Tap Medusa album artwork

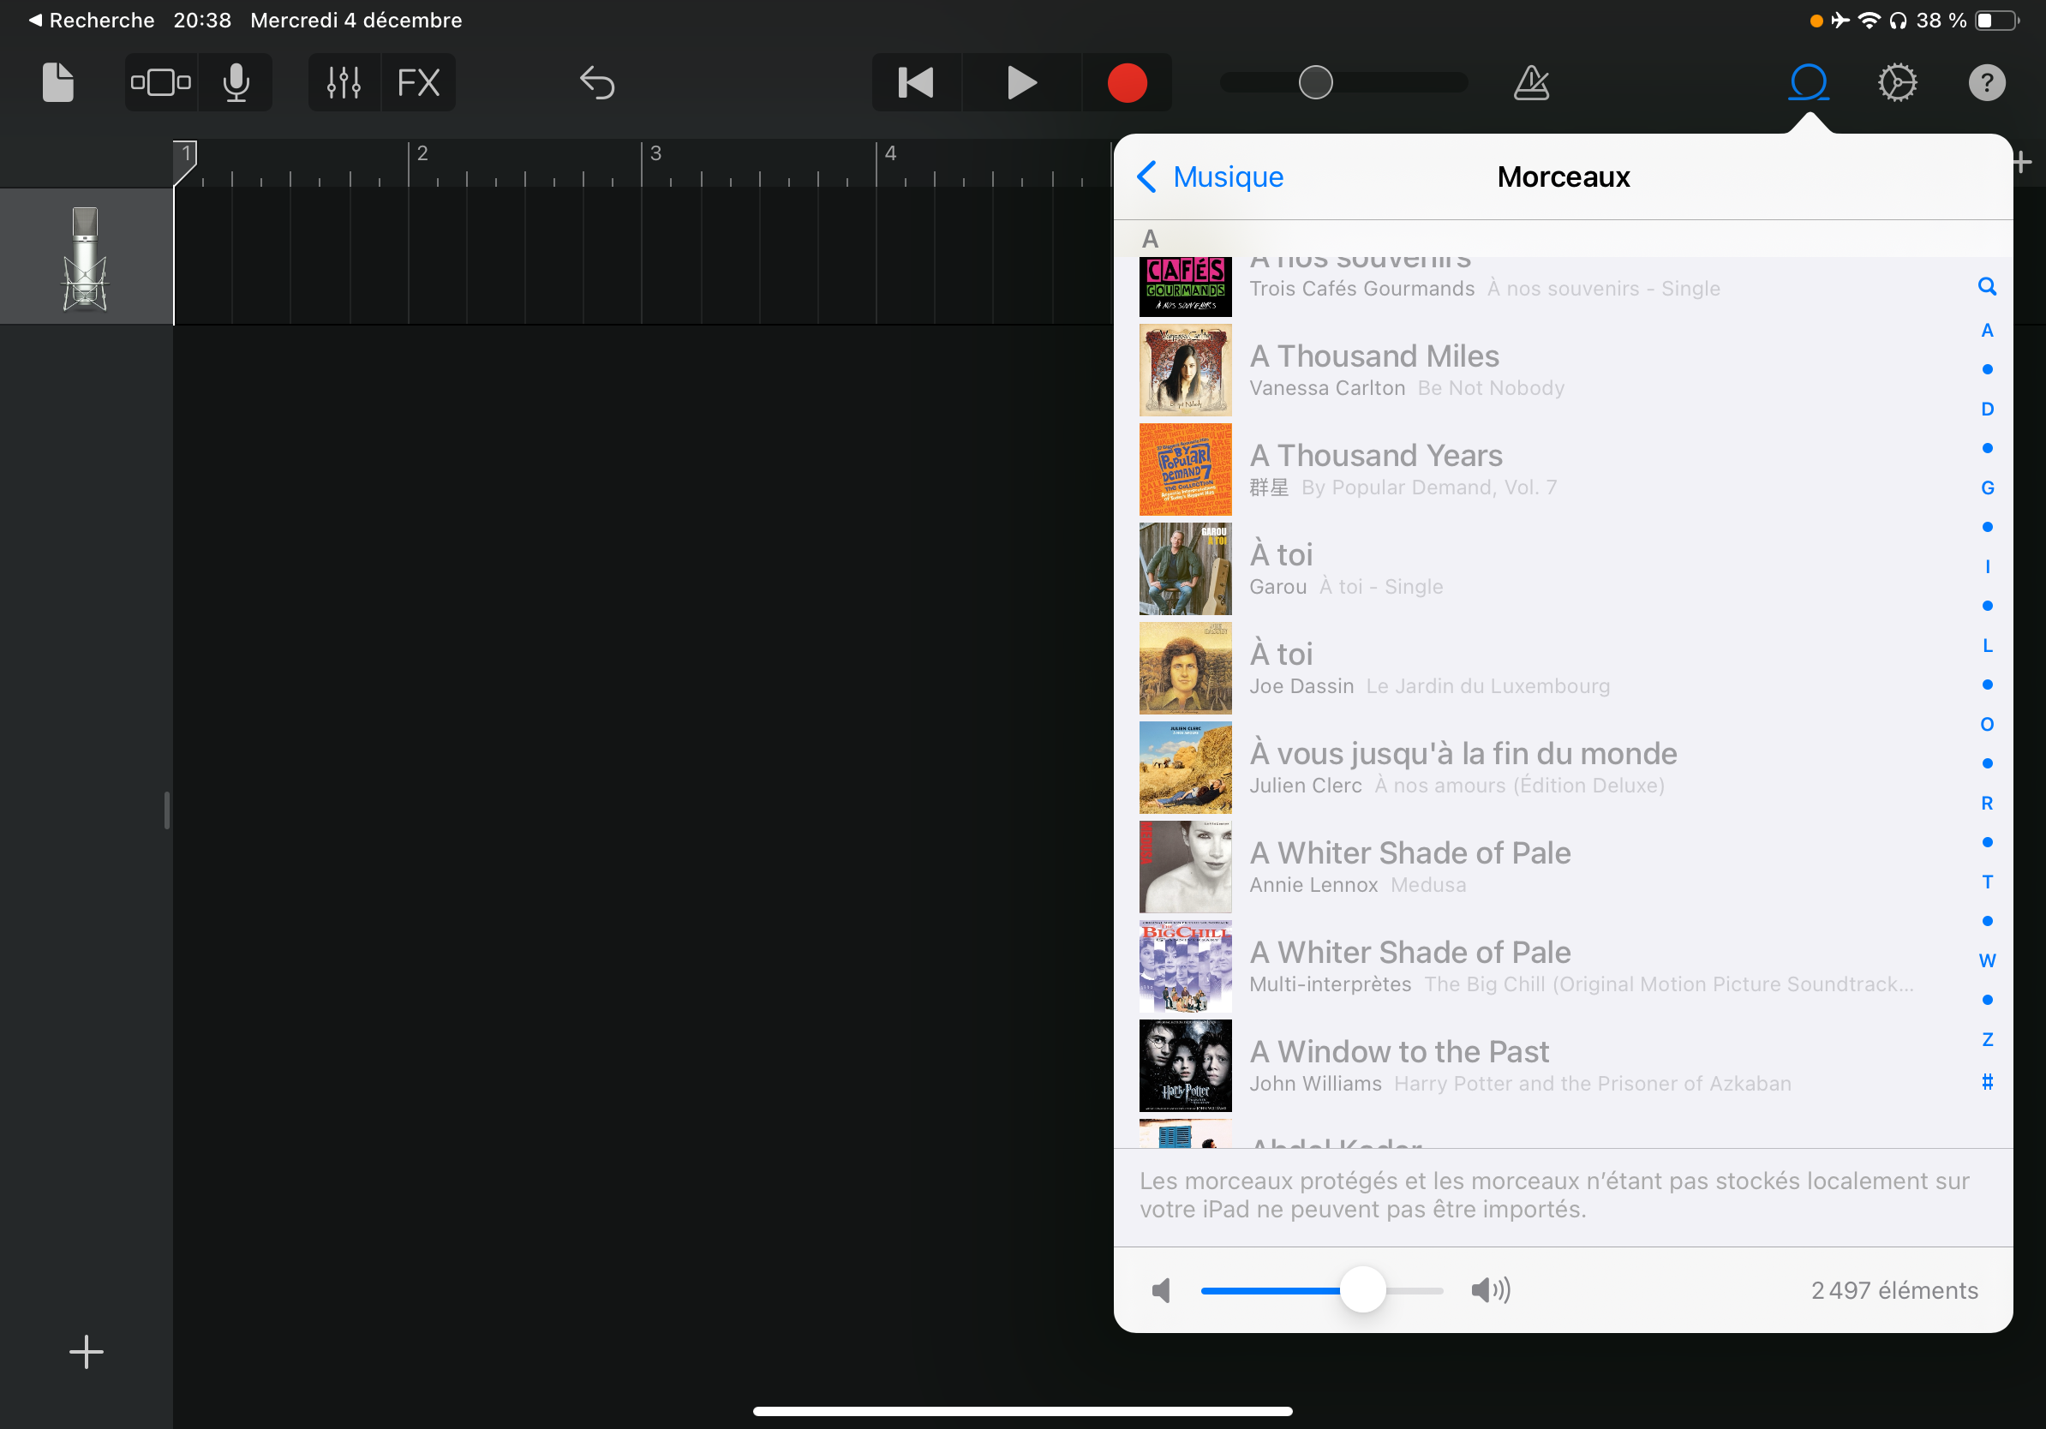click(x=1185, y=867)
